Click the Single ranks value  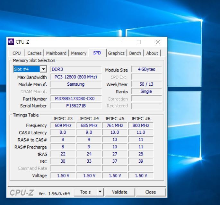(x=146, y=91)
